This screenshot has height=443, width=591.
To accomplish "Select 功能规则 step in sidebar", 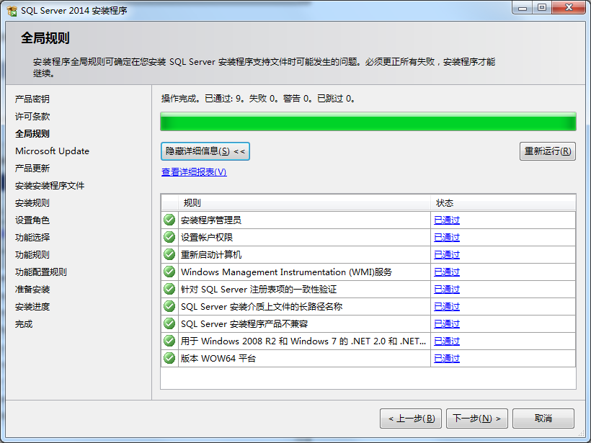I will (32, 255).
